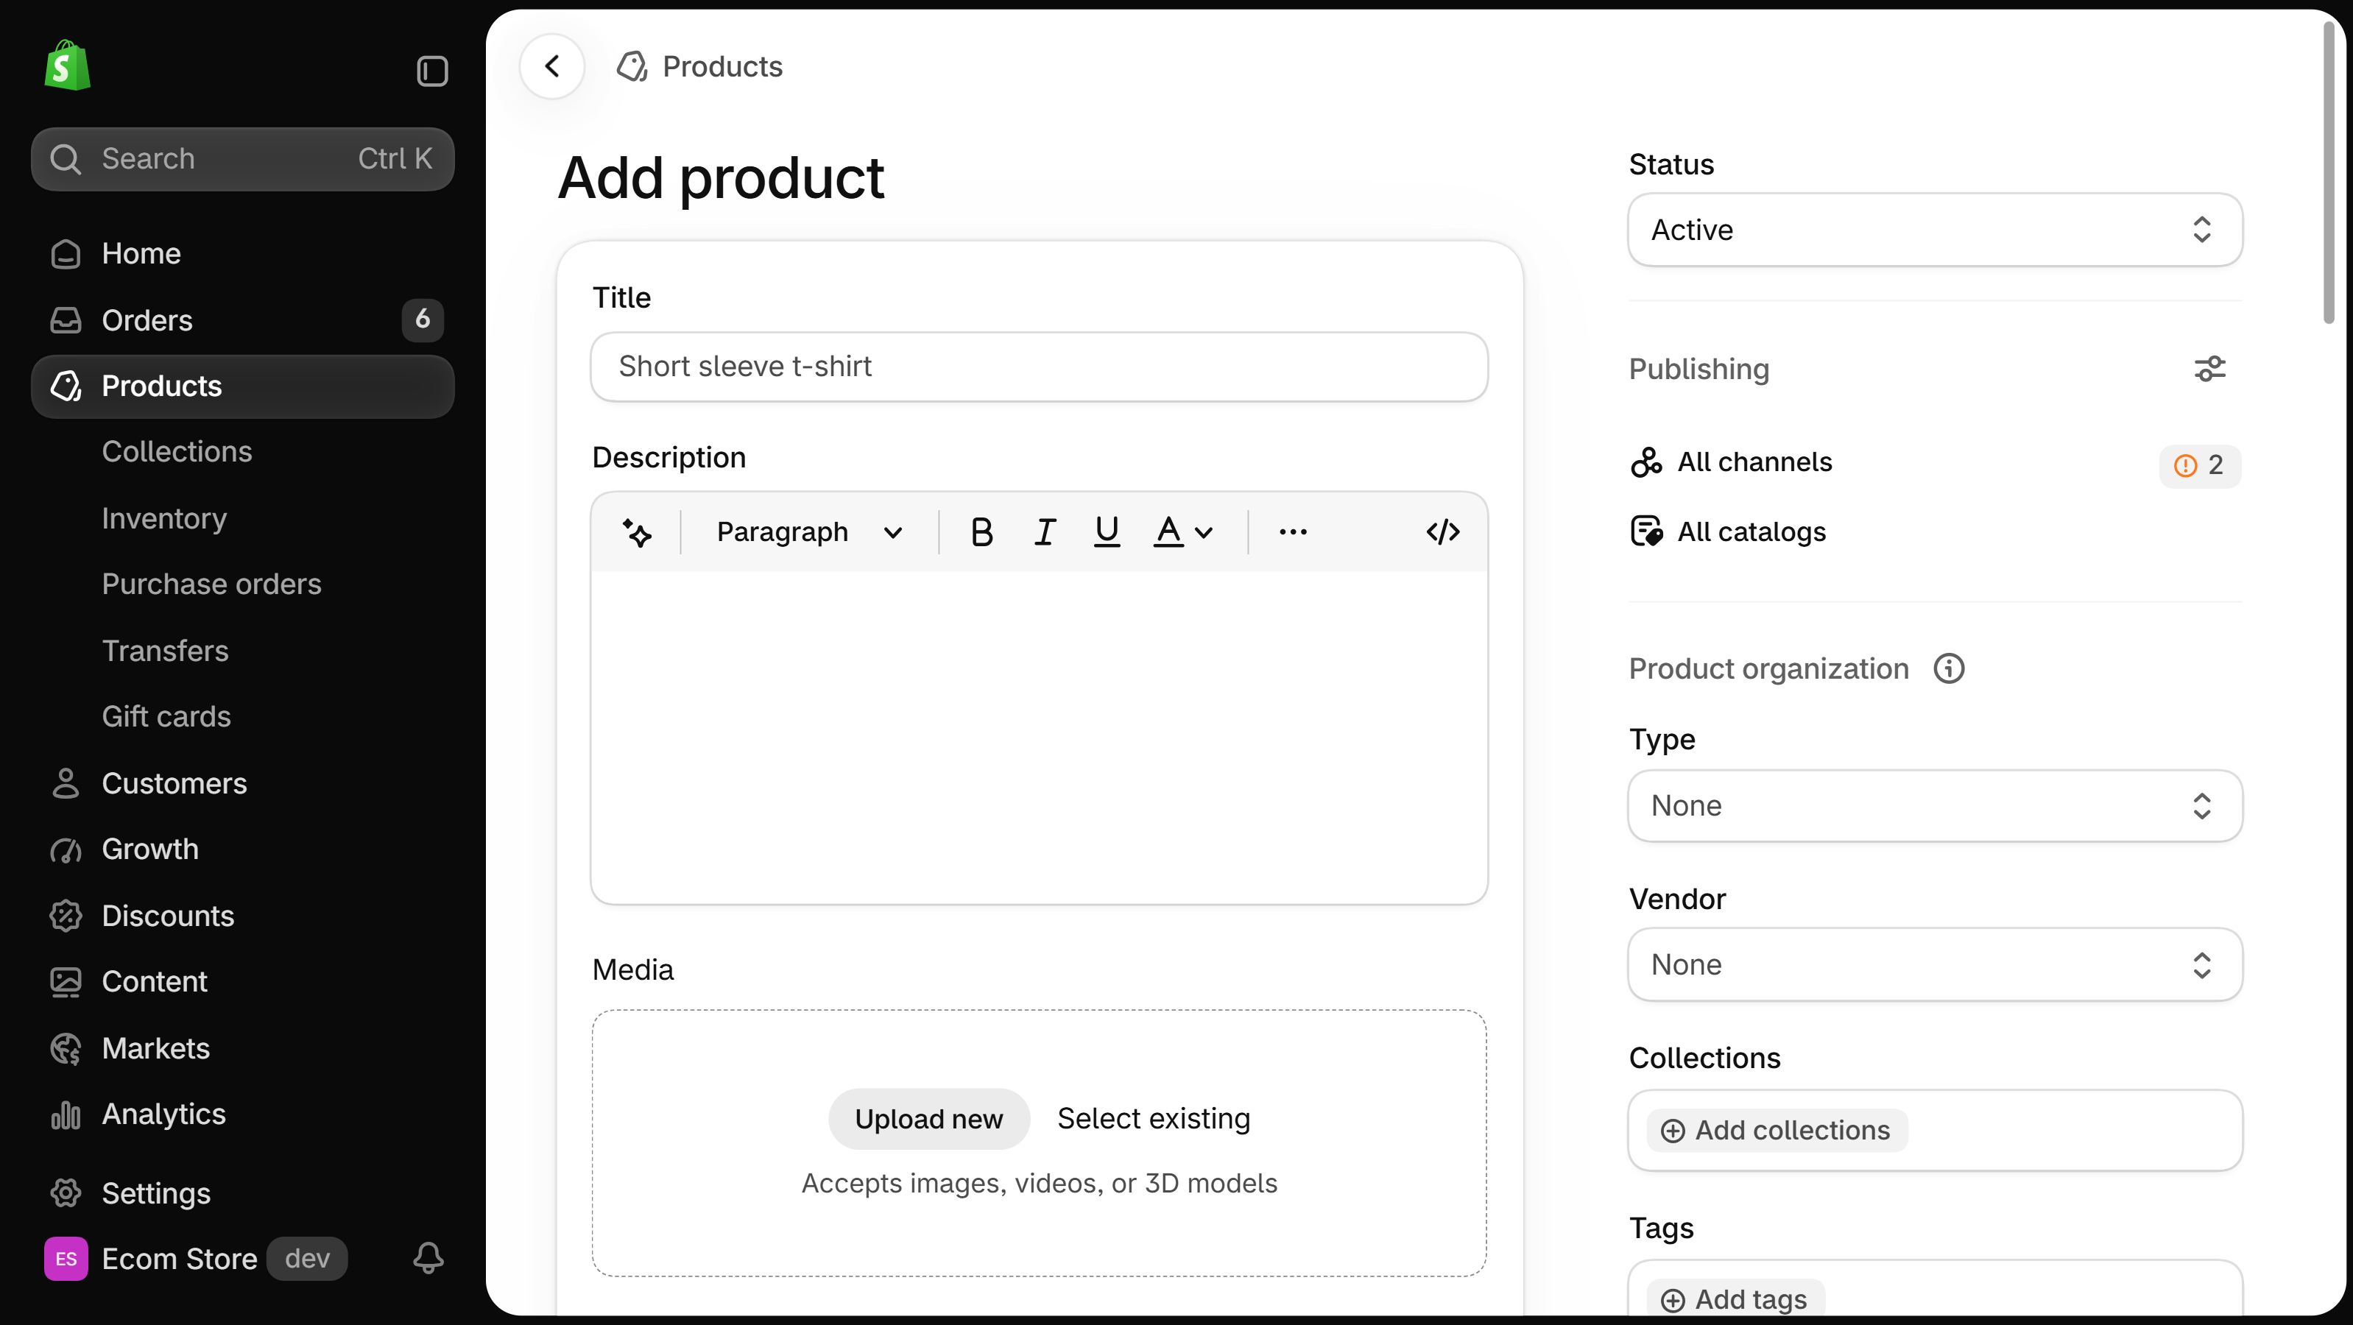Toggle italic formatting
This screenshot has height=1325, width=2353.
[1044, 531]
